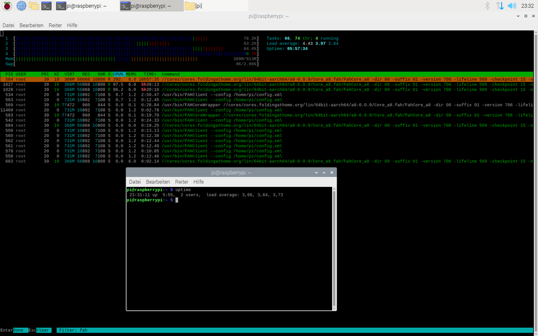Open Hilfe menu in htop terminal
The width and height of the screenshot is (538, 336).
pyautogui.click(x=72, y=25)
